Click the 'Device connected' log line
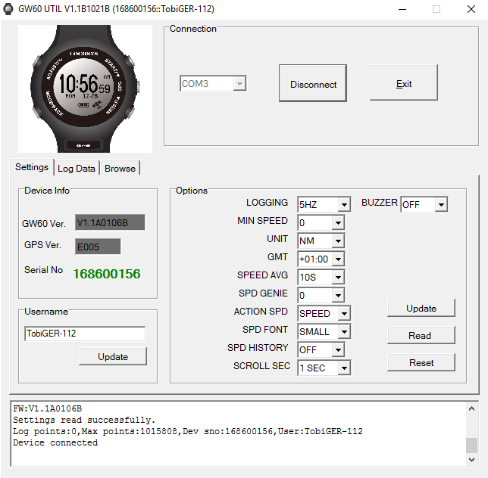Viewport: 488px width, 478px height. (x=55, y=442)
